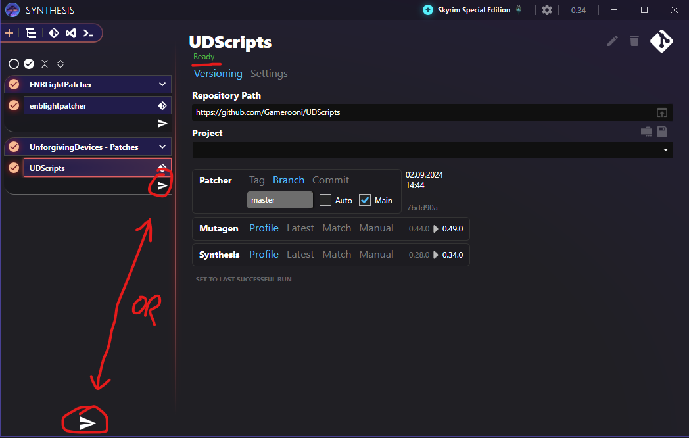689x438 pixels.
Task: Run the UnforgivingDevices - Patches group arrow
Action: (x=162, y=186)
